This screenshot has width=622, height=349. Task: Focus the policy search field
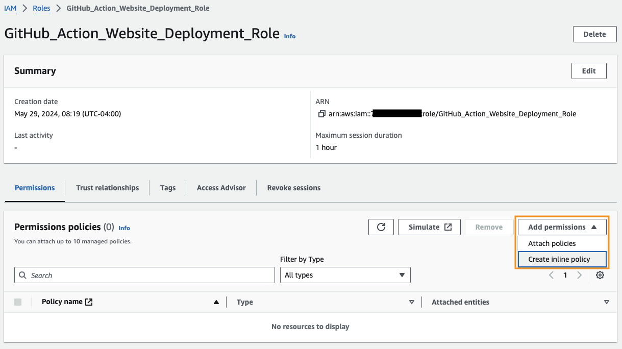144,275
